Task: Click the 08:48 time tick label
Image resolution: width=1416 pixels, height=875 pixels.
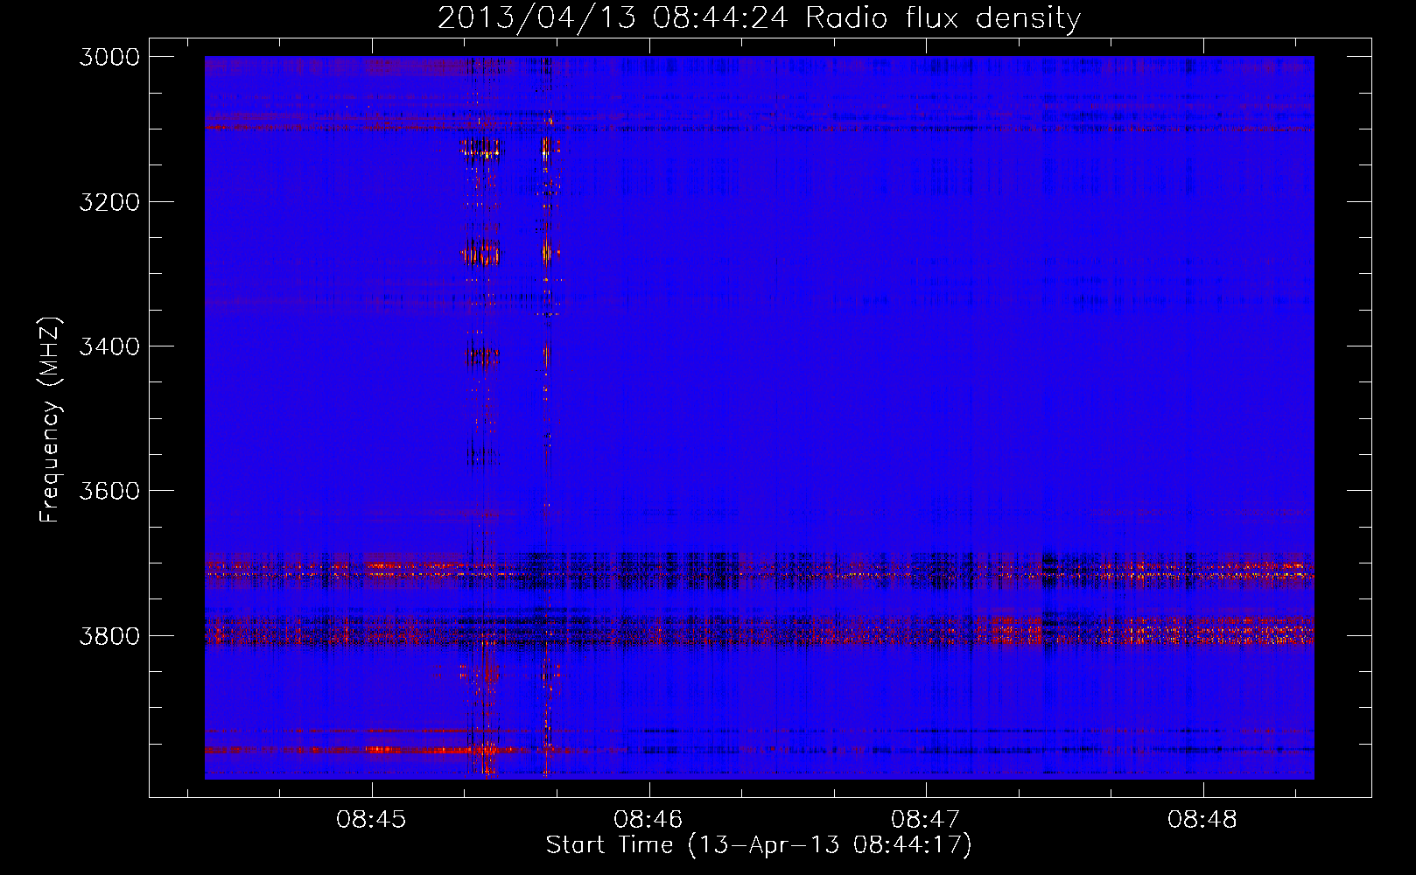Action: point(1202,819)
